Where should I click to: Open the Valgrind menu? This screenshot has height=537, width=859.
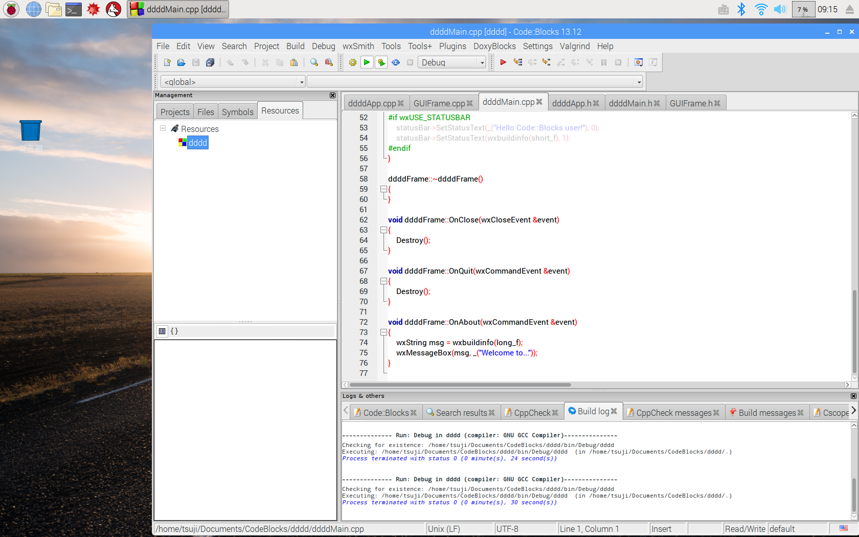(x=575, y=46)
